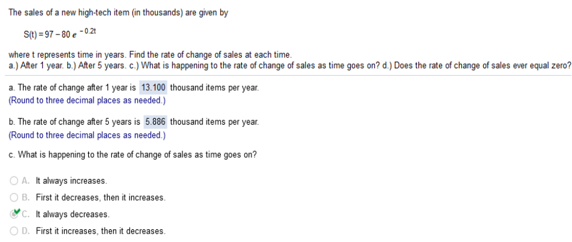Click the rounding hint under part a

[87, 101]
